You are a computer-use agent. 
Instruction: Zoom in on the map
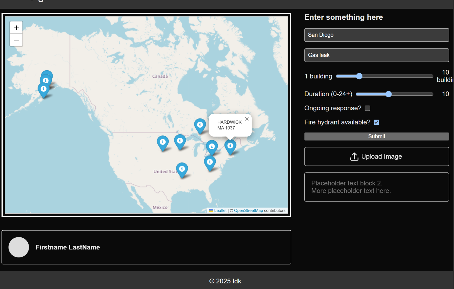pos(16,28)
